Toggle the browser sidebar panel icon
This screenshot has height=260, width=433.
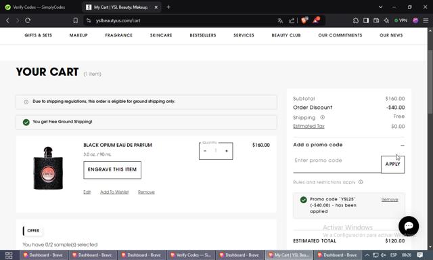(366, 20)
